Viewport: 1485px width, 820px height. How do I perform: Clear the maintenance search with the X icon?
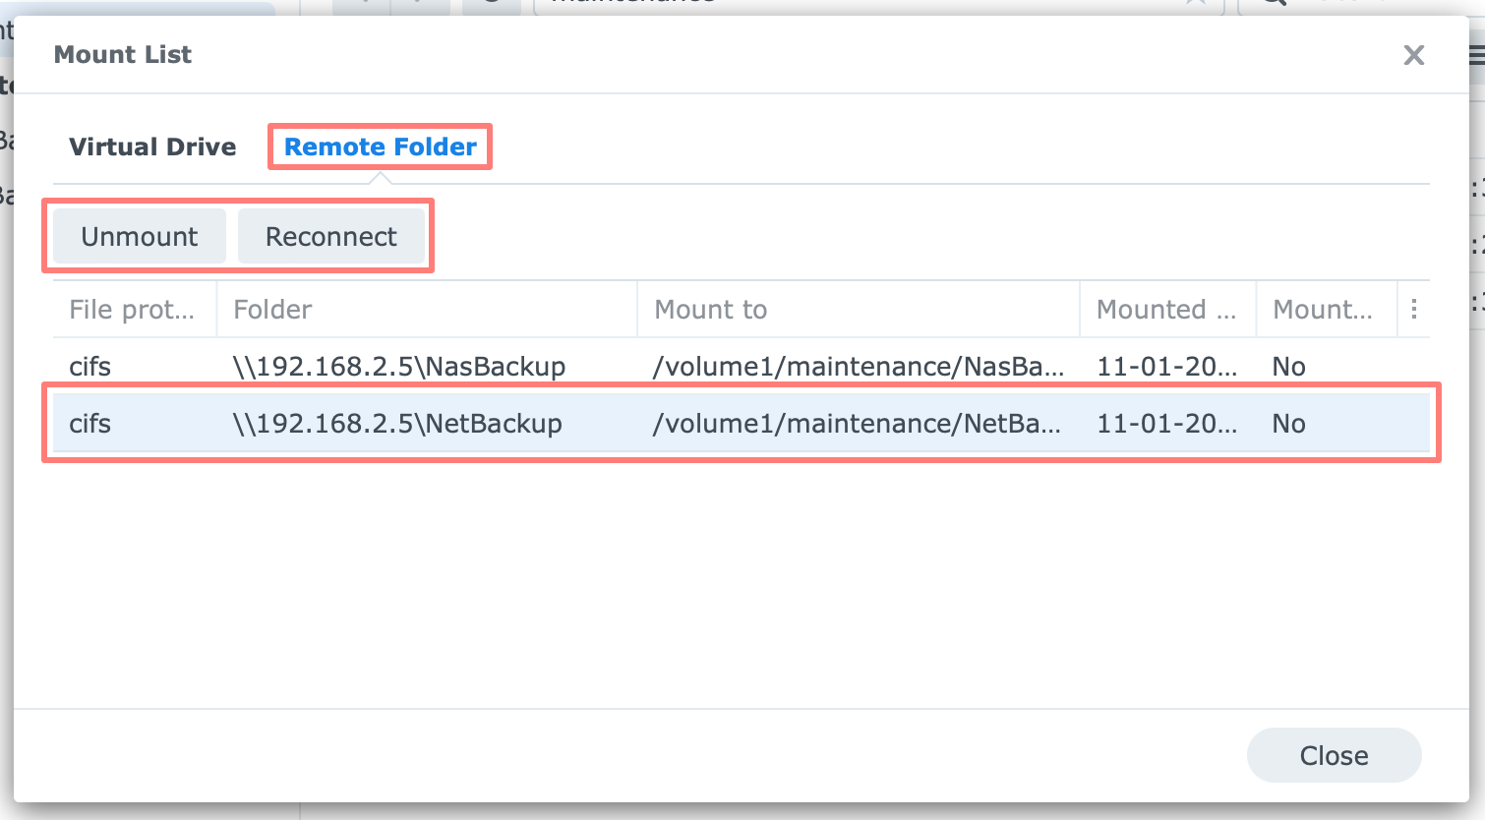tap(1196, 3)
